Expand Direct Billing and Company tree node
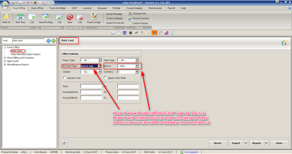Image resolution: width=292 pixels, height=154 pixels. pyautogui.click(x=5, y=58)
